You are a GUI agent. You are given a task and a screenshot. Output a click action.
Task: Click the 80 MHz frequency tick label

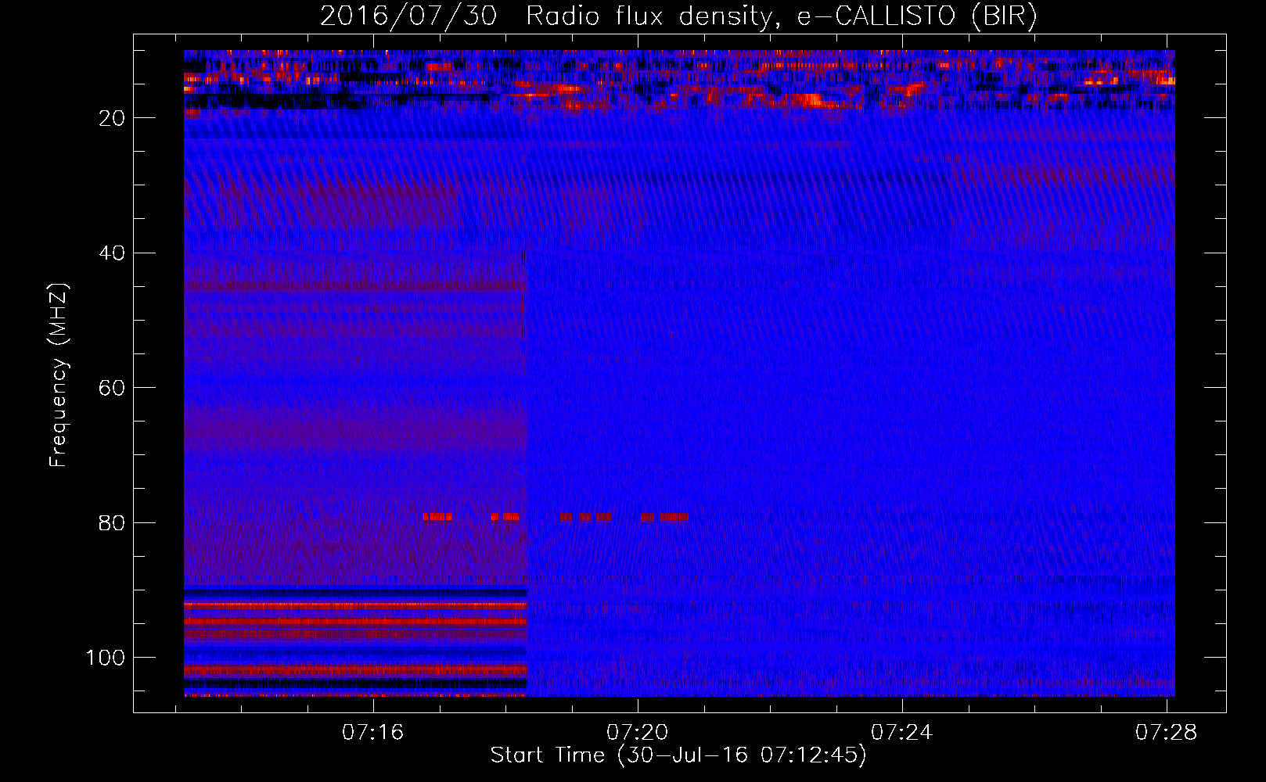coord(112,522)
